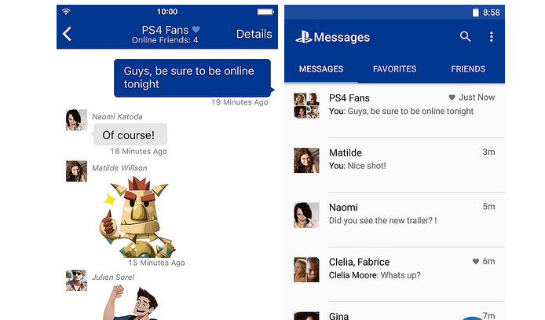Screen dimensions: 545x320
Task: Open the Details button in chat header
Action: click(x=254, y=34)
